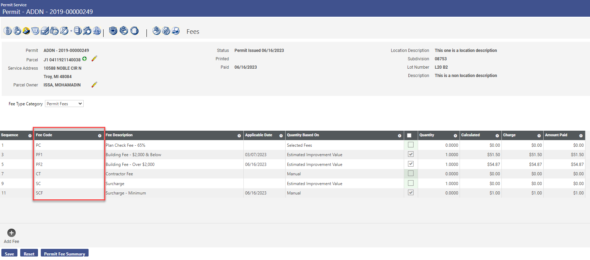Check the Surcharge row checkbox

(x=411, y=183)
